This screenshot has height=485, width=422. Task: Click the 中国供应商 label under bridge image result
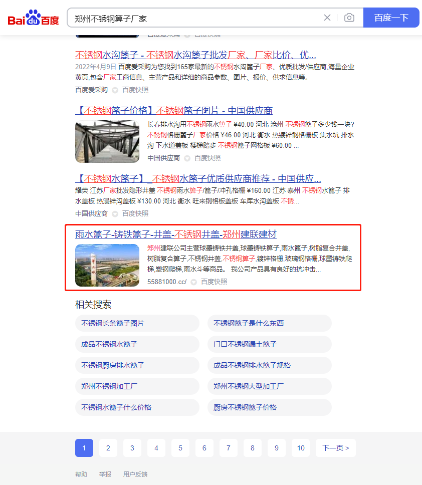(163, 158)
